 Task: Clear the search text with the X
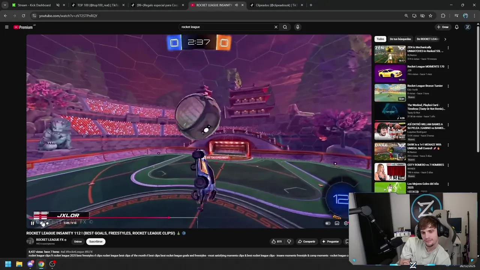click(276, 27)
